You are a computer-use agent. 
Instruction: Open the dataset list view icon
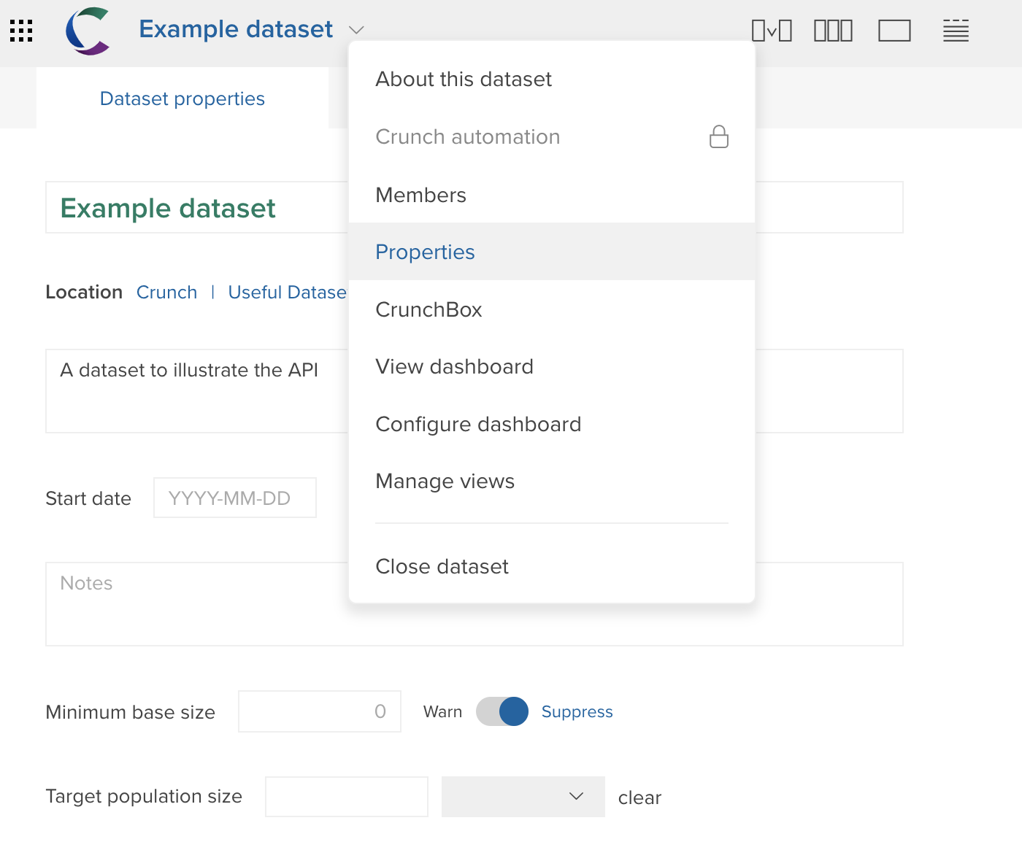pos(956,31)
